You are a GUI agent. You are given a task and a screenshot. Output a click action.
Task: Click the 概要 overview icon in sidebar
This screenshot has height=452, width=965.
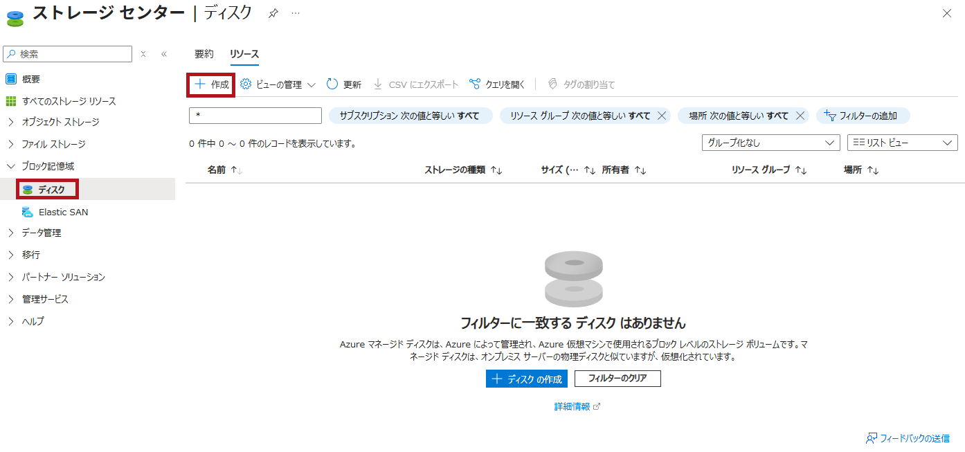click(11, 79)
